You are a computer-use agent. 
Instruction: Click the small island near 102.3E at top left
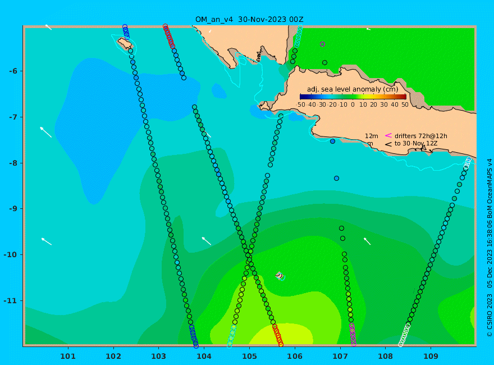125,44
